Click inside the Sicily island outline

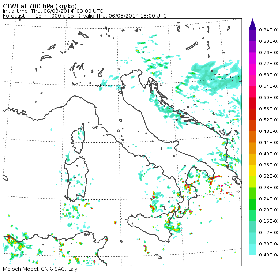pyautogui.click(x=151, y=226)
